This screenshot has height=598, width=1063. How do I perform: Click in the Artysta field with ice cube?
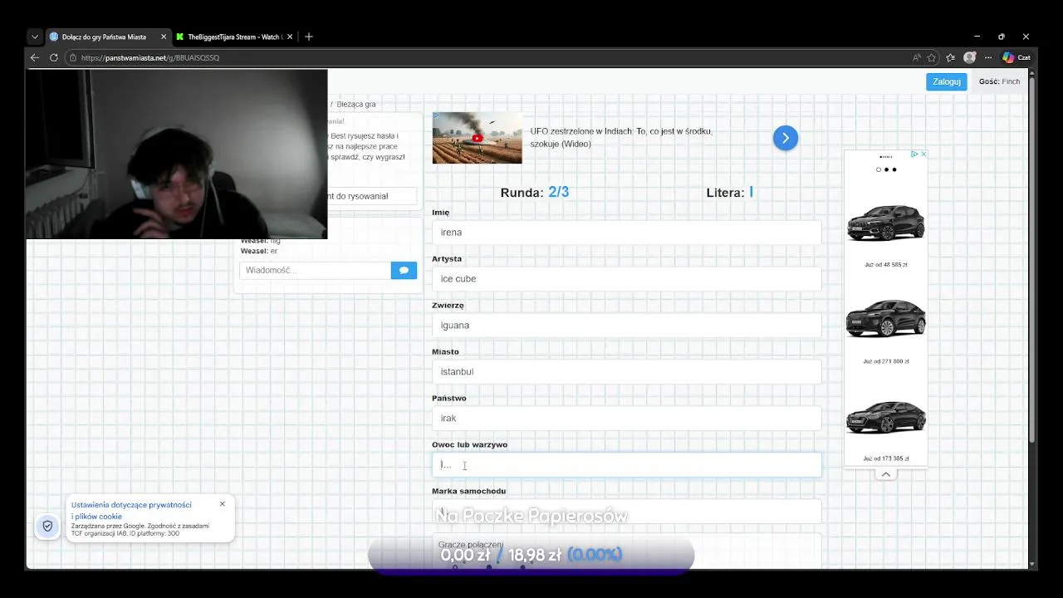[626, 279]
